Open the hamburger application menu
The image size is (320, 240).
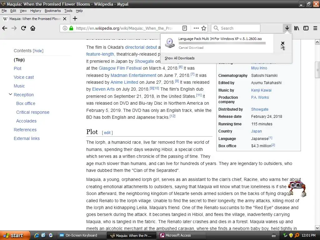(315, 28)
